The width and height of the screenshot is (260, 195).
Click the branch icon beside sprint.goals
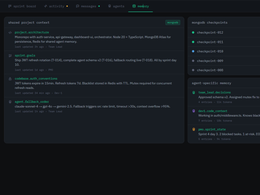click(x=10, y=56)
